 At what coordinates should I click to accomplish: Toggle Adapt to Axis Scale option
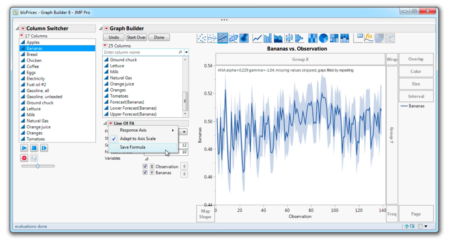tap(138, 138)
